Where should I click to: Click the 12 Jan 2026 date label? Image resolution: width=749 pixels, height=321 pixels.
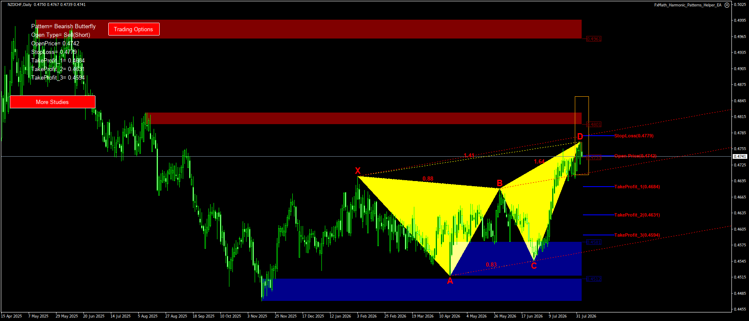coord(340,316)
